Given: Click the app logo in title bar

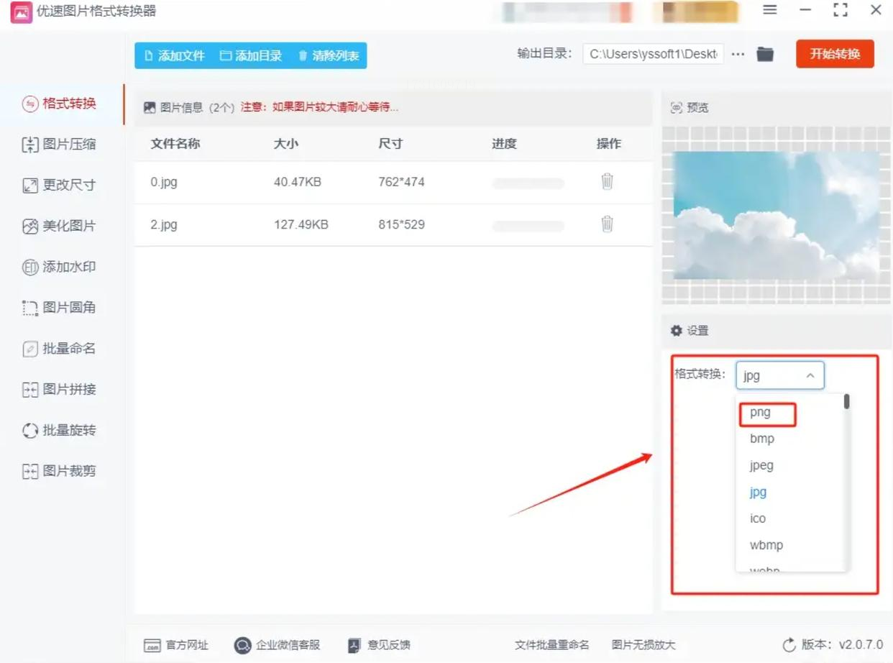Looking at the screenshot, I should (x=20, y=12).
